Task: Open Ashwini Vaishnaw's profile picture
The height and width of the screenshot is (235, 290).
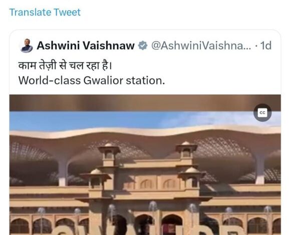Action: (x=27, y=45)
